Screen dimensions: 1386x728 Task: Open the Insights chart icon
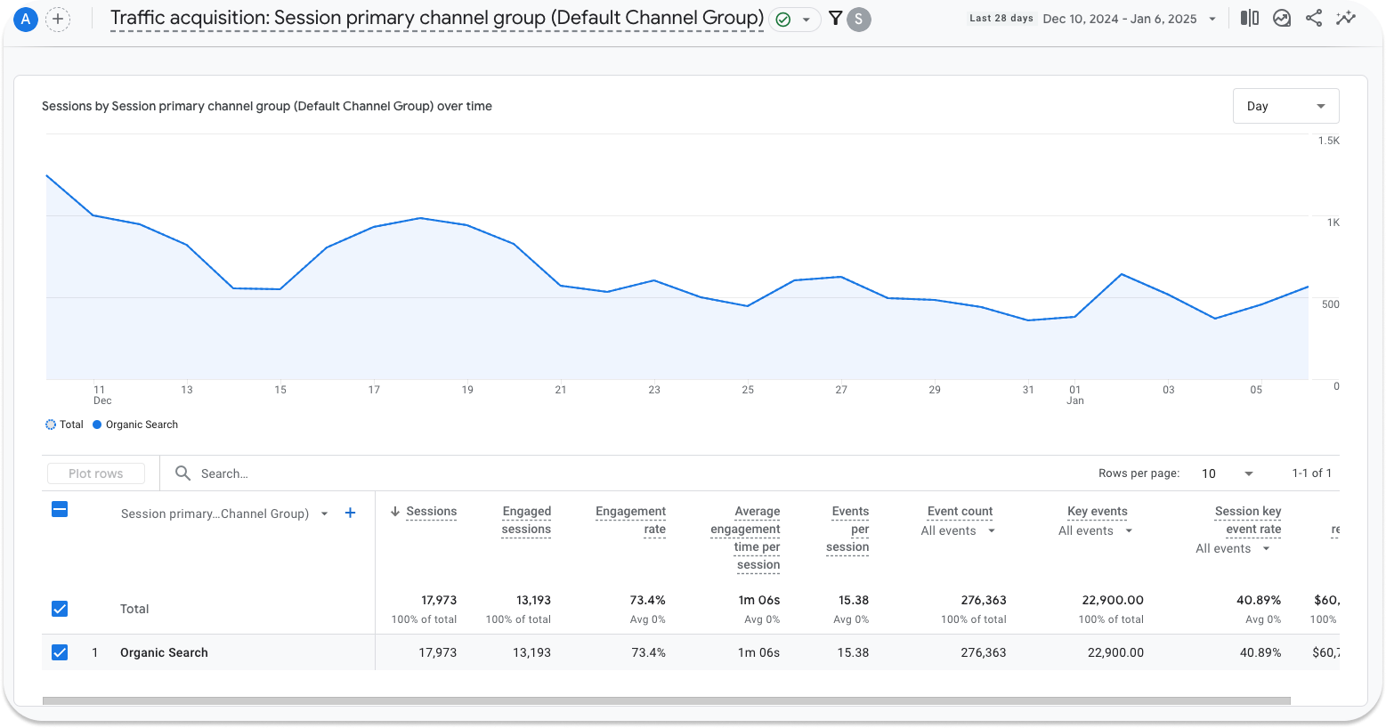click(x=1282, y=19)
